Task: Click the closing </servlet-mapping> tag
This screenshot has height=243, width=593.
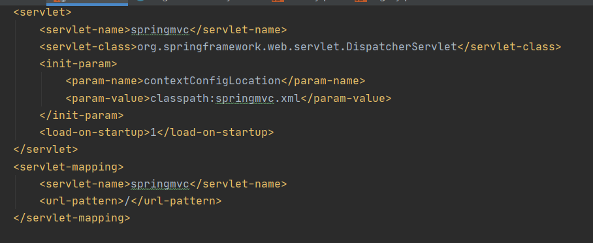Action: click(72, 218)
